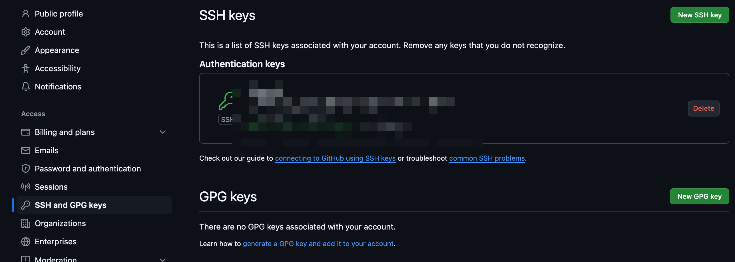The height and width of the screenshot is (262, 735).
Task: Click the Sessions broadcast icon
Action: (x=26, y=187)
